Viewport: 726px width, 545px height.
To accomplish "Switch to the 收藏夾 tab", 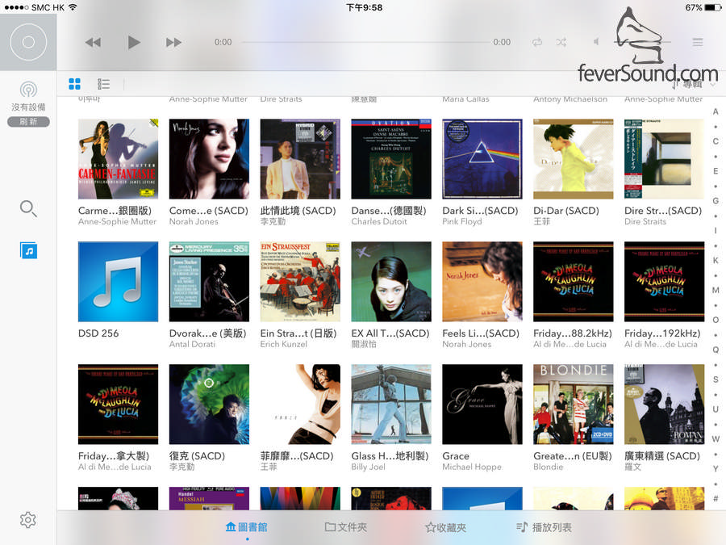I will point(445,527).
